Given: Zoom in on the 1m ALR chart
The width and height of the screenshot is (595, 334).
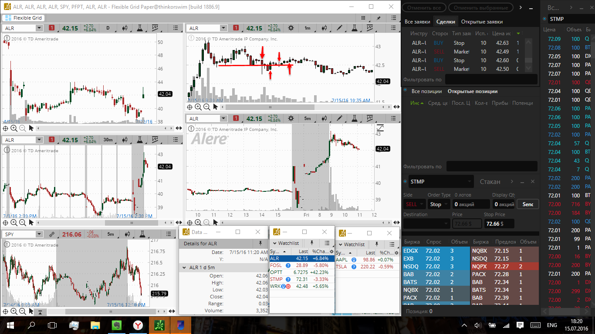Looking at the screenshot, I should coord(198,107).
